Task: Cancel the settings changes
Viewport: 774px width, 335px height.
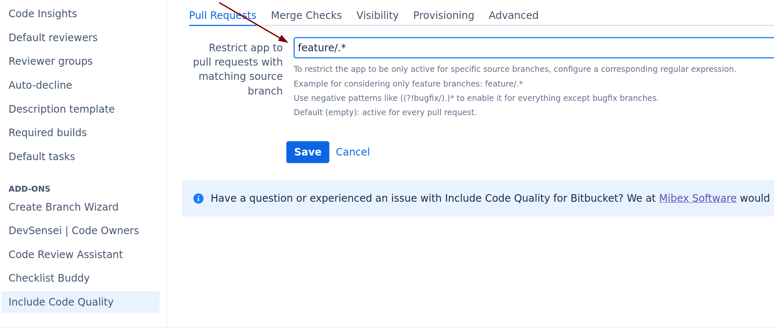Action: coord(352,152)
